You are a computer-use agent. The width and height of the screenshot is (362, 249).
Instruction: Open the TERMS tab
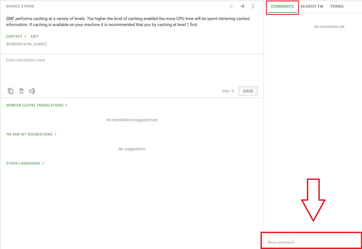click(x=337, y=6)
